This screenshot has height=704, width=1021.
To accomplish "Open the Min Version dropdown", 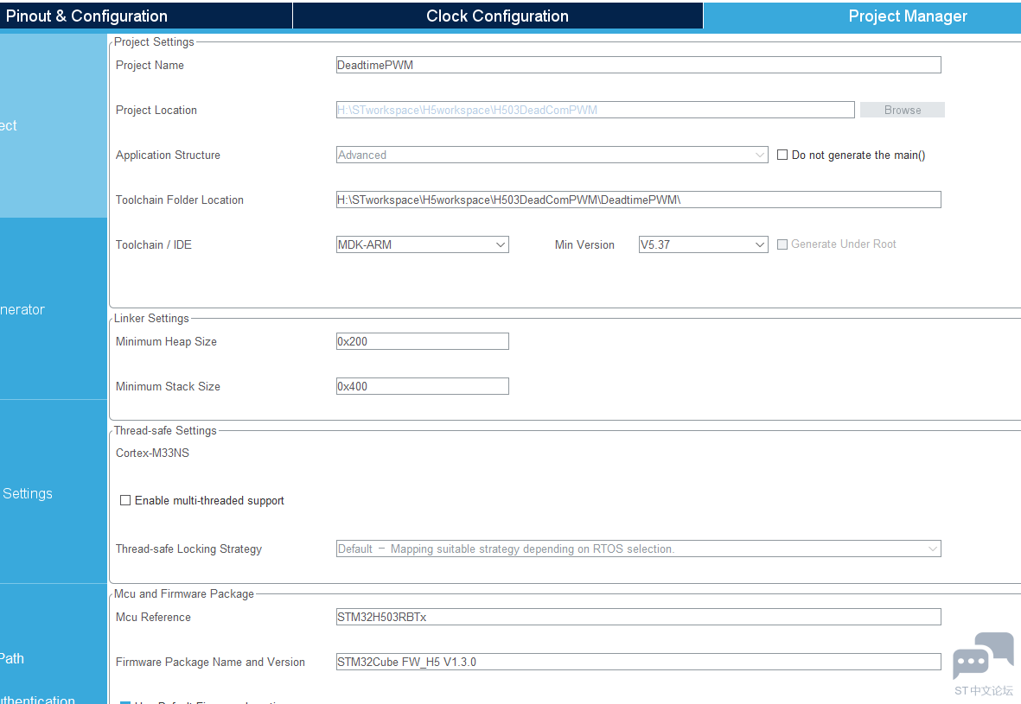I will tap(703, 244).
